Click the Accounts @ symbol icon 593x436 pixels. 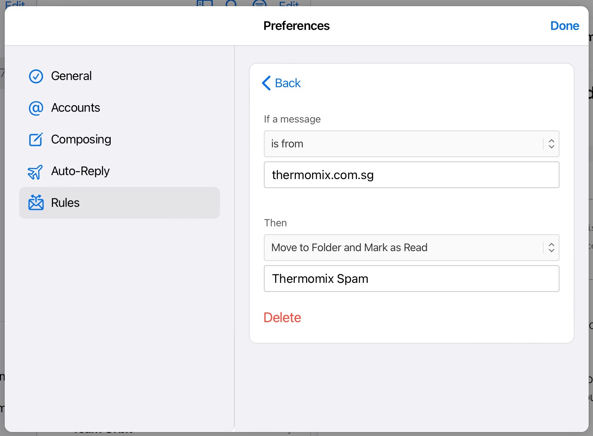36,108
